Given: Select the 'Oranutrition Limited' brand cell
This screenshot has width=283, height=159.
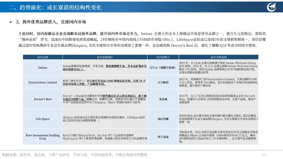Looking at the screenshot, I should (43, 82).
